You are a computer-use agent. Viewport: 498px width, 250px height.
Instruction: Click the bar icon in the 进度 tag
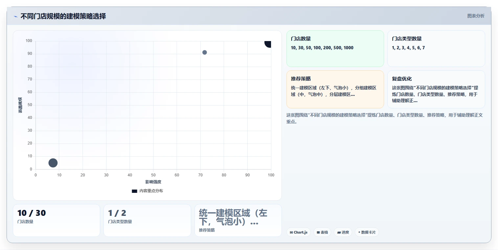[x=339, y=232]
